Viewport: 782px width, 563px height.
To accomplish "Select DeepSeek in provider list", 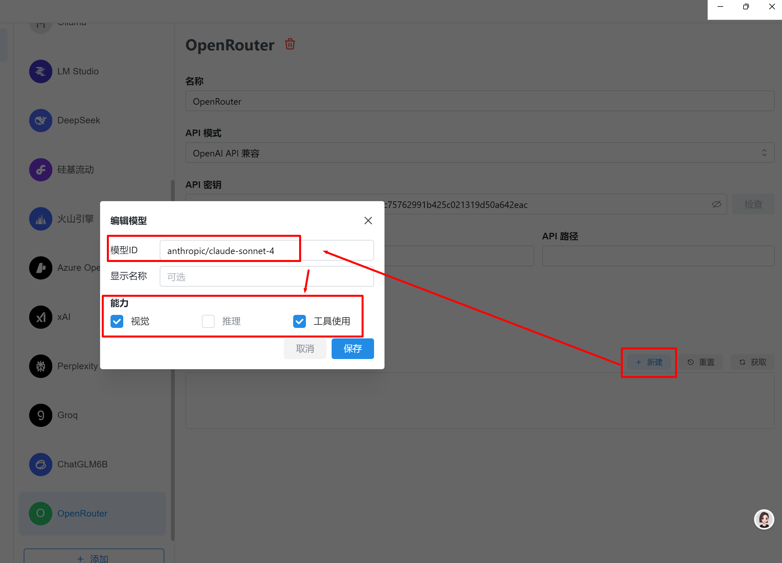I will tap(92, 121).
